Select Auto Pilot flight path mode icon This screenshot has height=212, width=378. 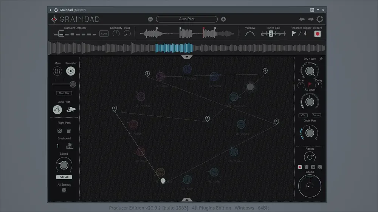pos(57,110)
